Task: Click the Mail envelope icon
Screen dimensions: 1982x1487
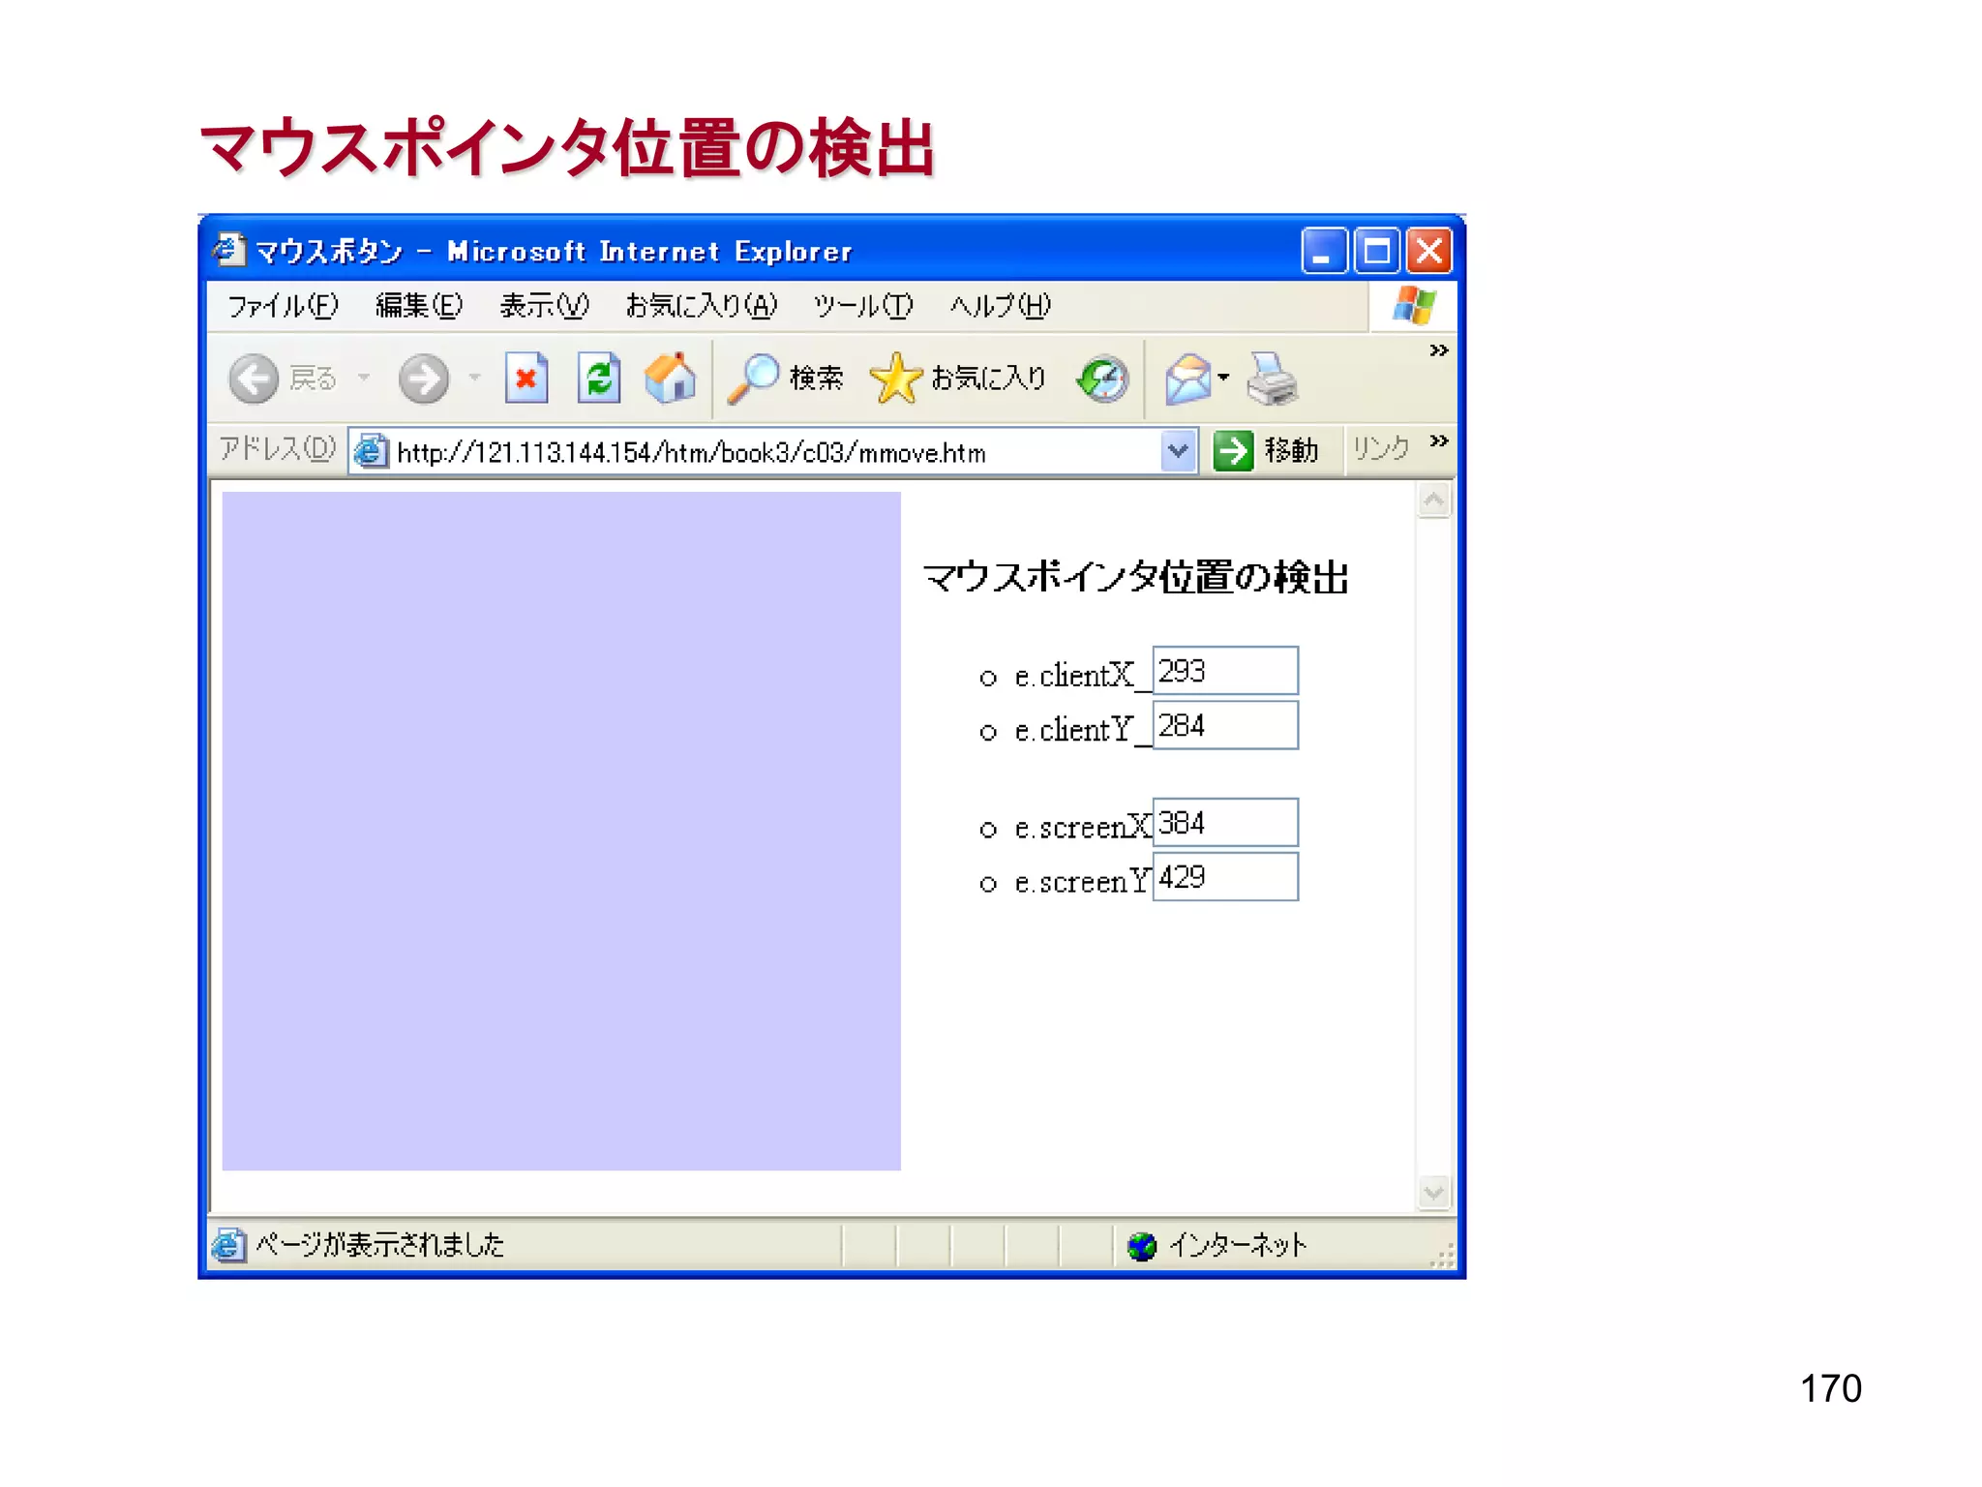Action: point(1188,379)
